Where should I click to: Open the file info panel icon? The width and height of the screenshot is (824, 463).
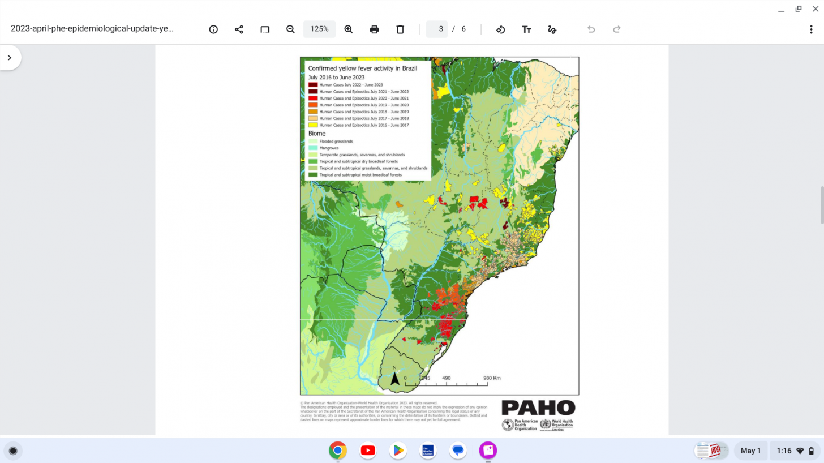213,29
